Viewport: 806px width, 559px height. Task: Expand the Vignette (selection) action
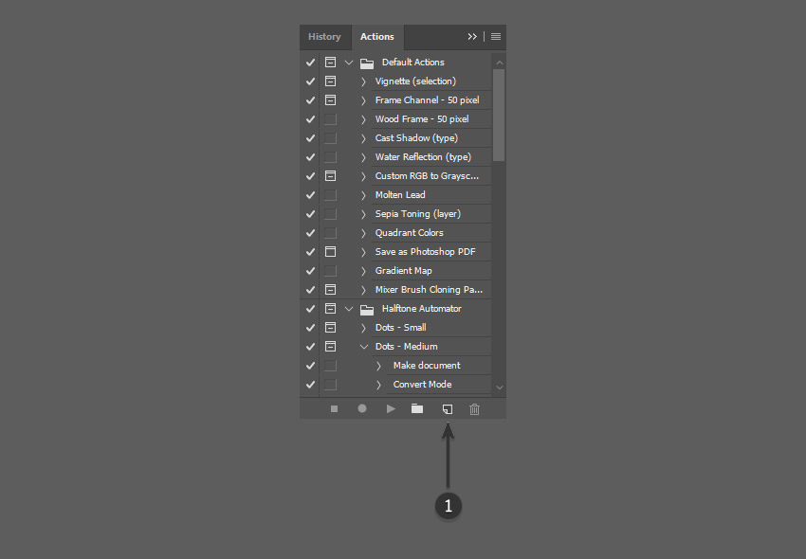coord(363,81)
